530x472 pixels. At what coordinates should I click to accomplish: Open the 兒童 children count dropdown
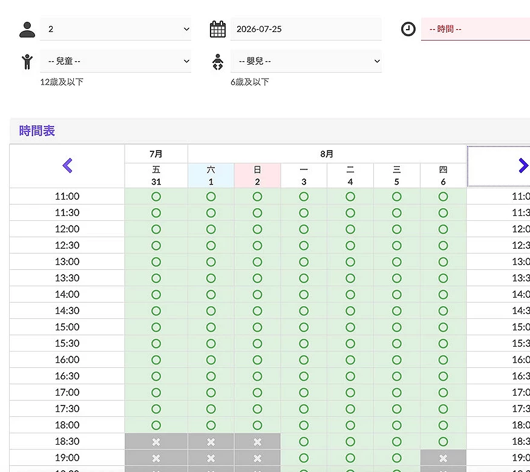click(x=116, y=61)
